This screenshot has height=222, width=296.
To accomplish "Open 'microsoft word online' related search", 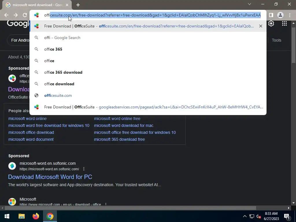I will click(27, 119).
